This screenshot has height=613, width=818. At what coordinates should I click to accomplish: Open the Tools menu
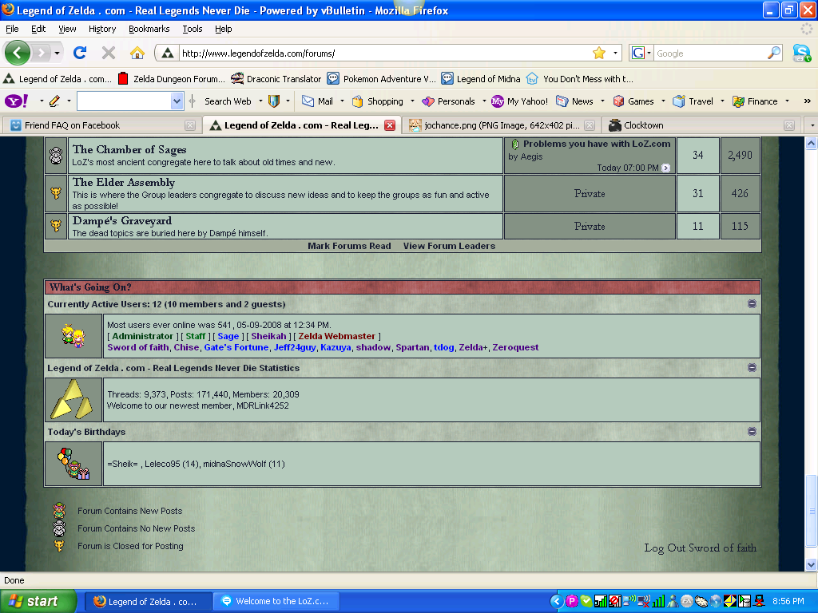(193, 29)
